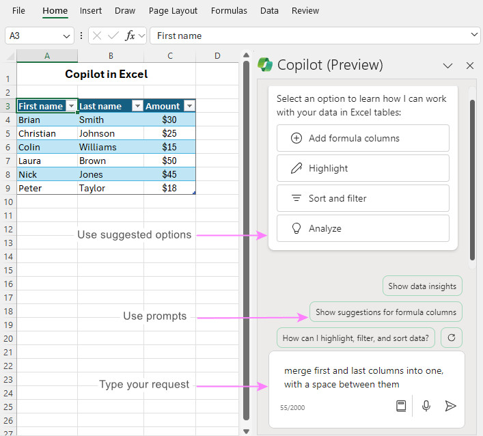Expand the formula bar
483x436 pixels.
475,36
